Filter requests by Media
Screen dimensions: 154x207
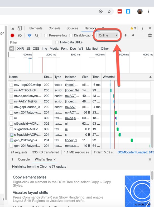(54, 49)
